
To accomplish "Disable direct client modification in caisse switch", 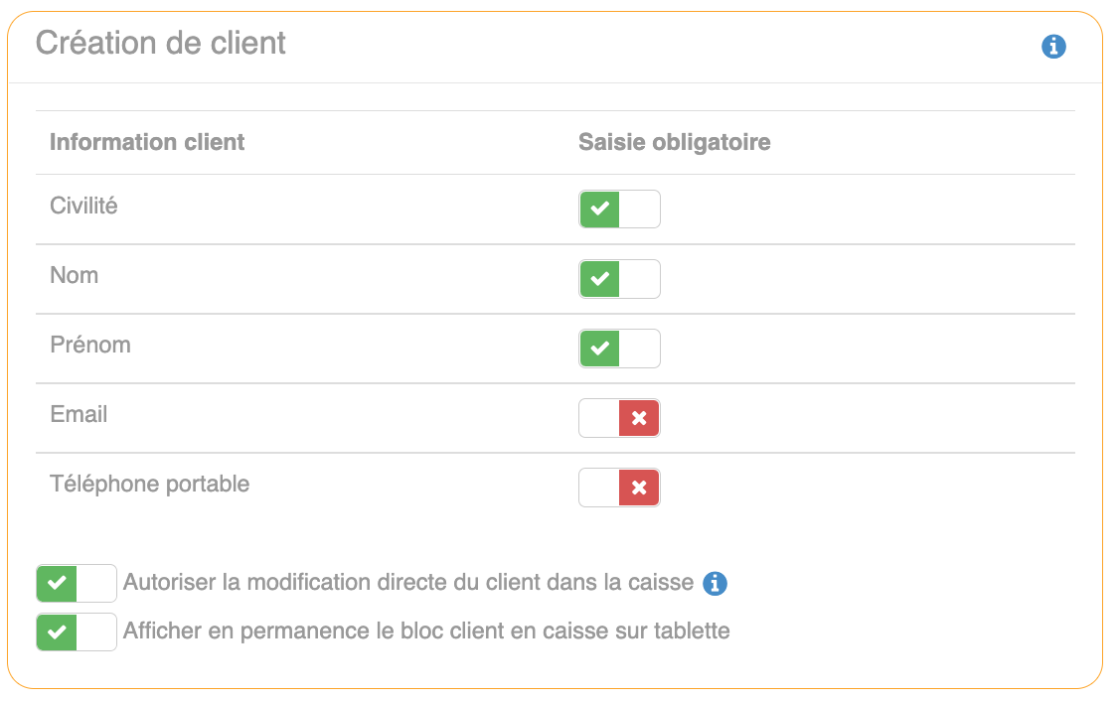I will [x=77, y=583].
